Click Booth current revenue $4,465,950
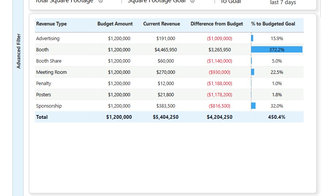Screen dimensions: 321x196 [x=166, y=49]
